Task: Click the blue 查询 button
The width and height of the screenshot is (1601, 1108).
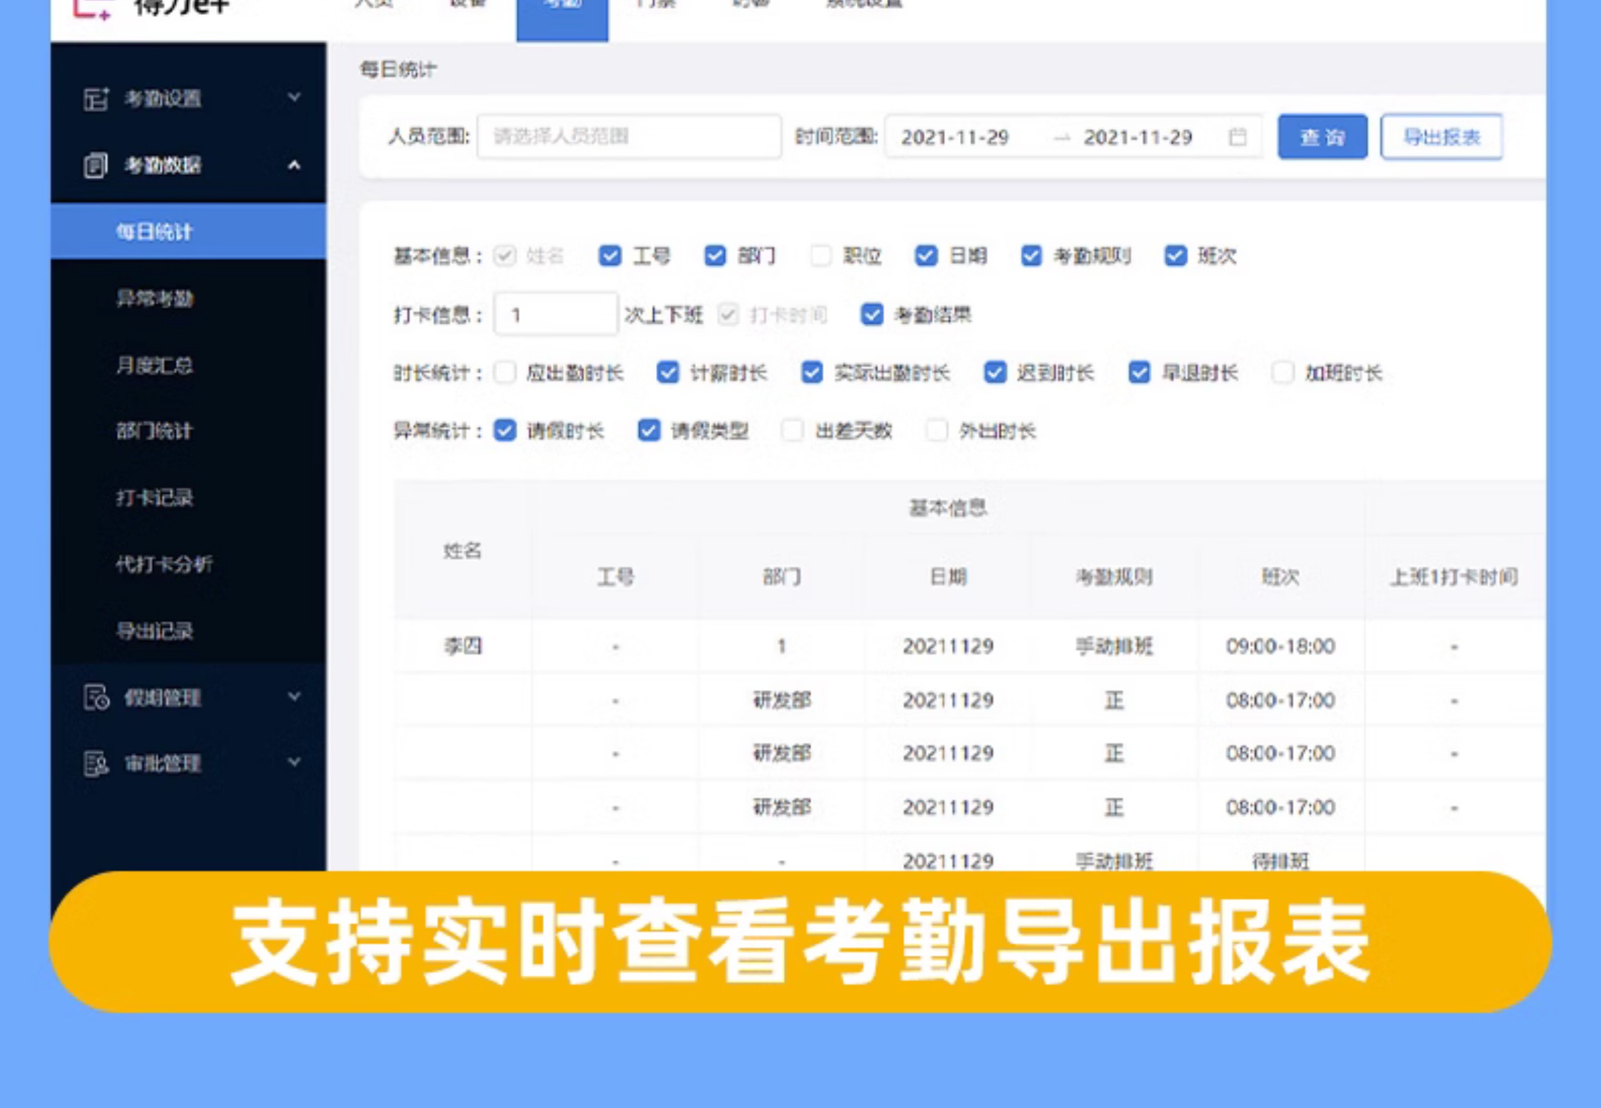Action: pos(1322,137)
